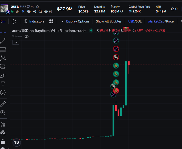Click the TradingView logo button
This screenshot has width=182, height=149.
coord(16,143)
